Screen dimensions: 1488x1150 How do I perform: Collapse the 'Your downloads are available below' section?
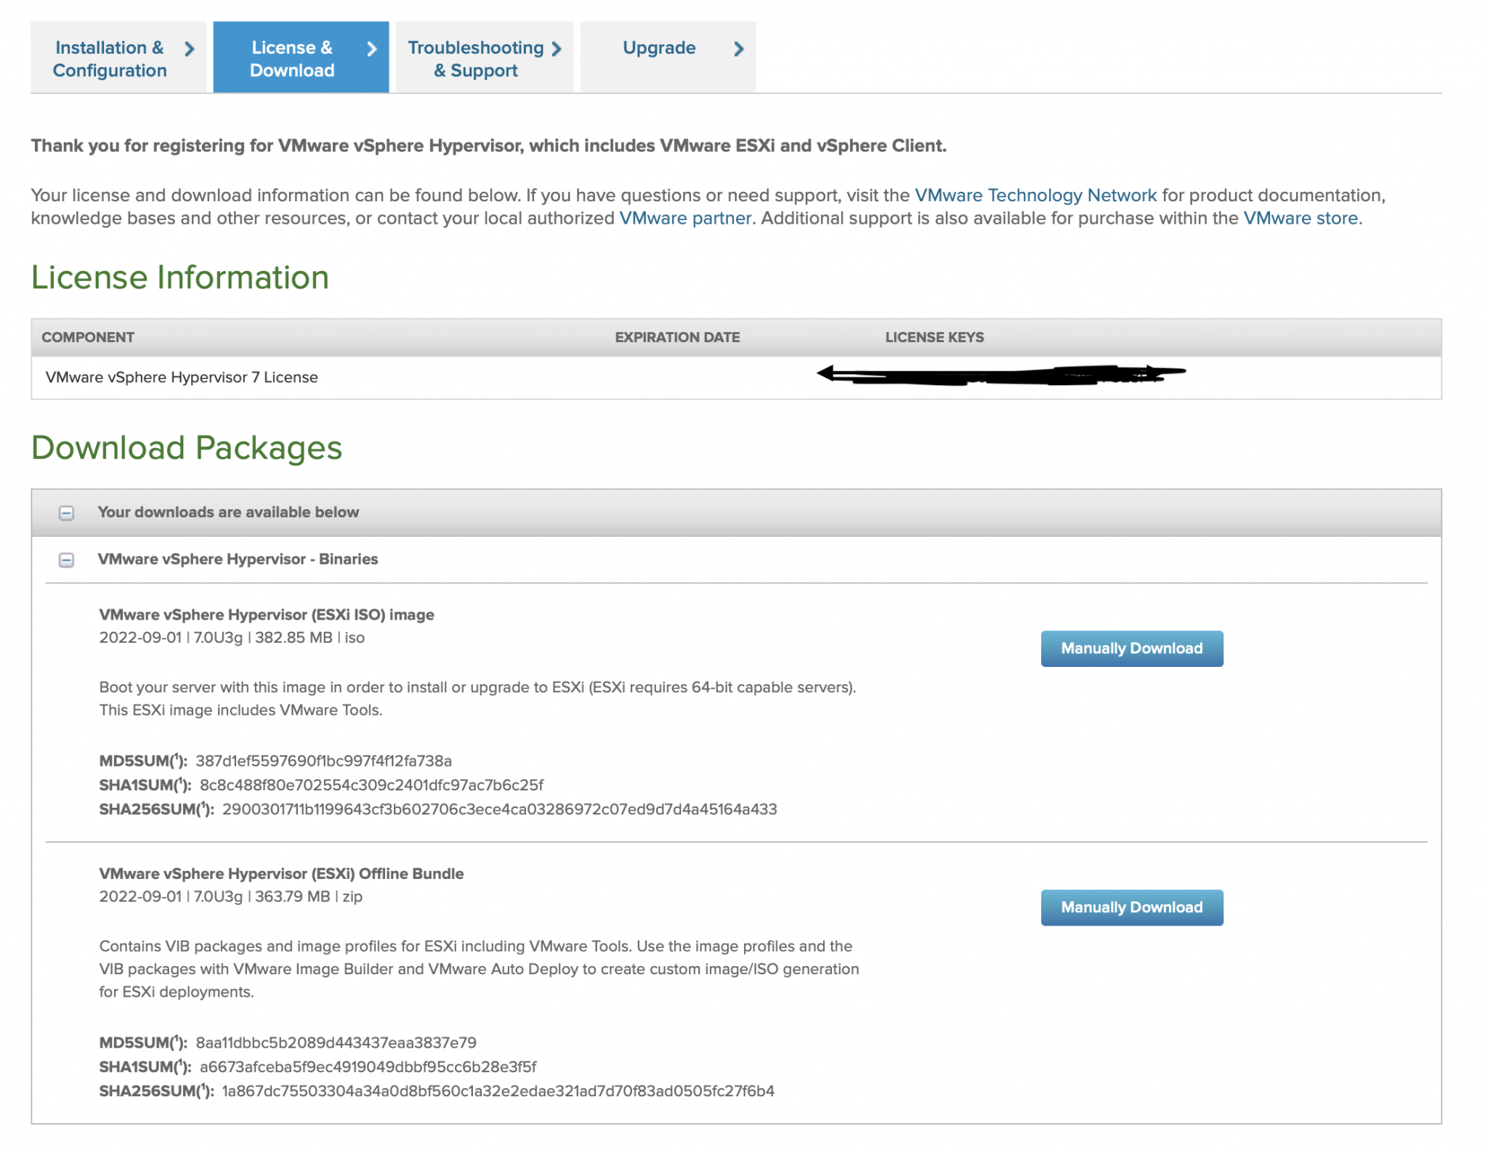[x=68, y=512]
